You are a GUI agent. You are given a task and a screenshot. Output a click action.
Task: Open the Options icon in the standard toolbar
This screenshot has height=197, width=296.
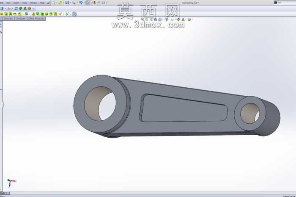[x=103, y=3]
